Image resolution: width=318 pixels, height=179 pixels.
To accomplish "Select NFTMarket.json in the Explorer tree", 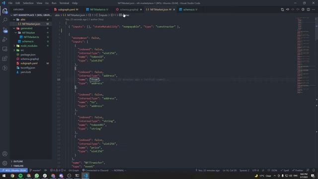I will [31, 24].
